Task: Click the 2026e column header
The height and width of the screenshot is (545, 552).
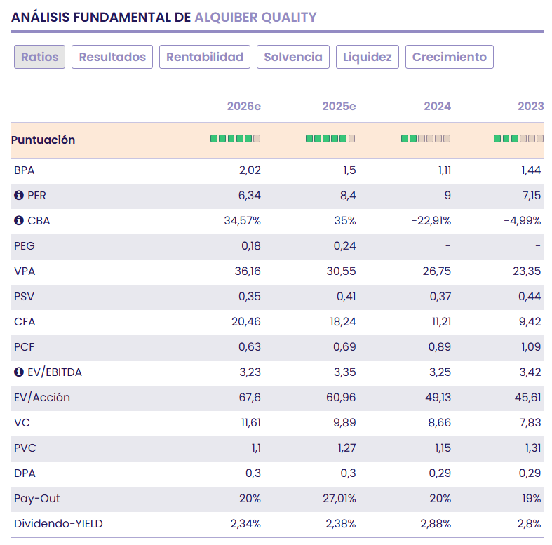Action: 243,107
